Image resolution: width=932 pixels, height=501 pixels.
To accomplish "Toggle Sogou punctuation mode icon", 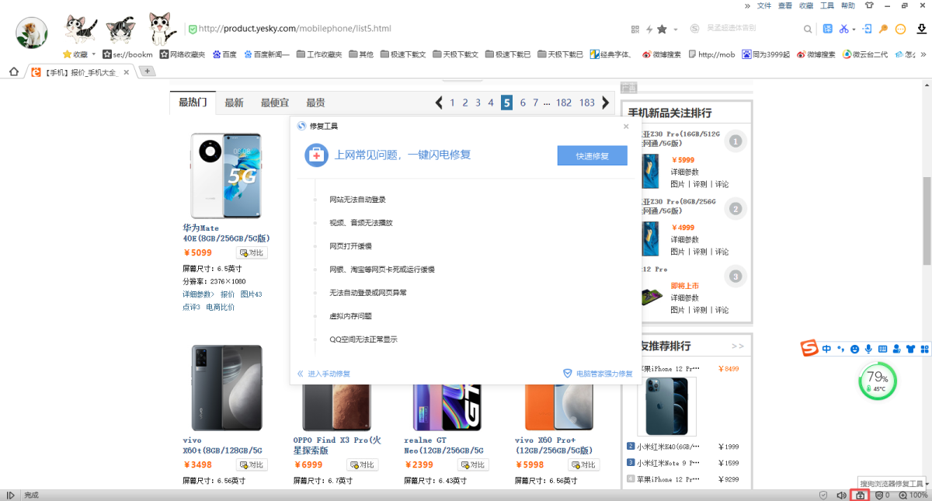I will tap(840, 350).
